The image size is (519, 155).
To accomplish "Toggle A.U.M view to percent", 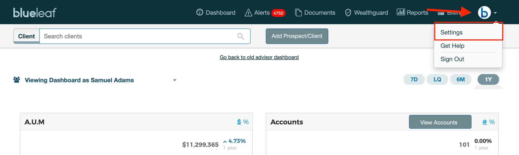I will 246,122.
